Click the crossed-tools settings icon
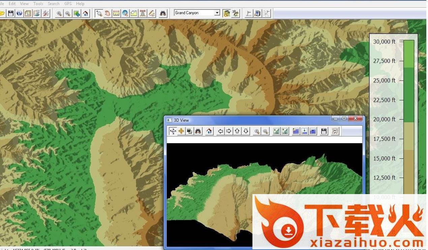Screen dimensions: 428x250 pyautogui.click(x=46, y=13)
